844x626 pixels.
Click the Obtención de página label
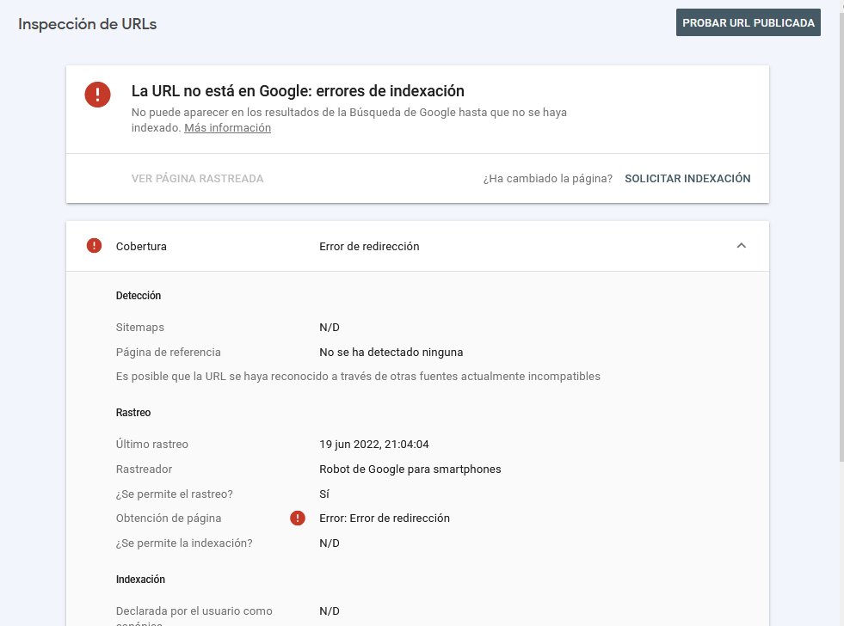(x=169, y=519)
